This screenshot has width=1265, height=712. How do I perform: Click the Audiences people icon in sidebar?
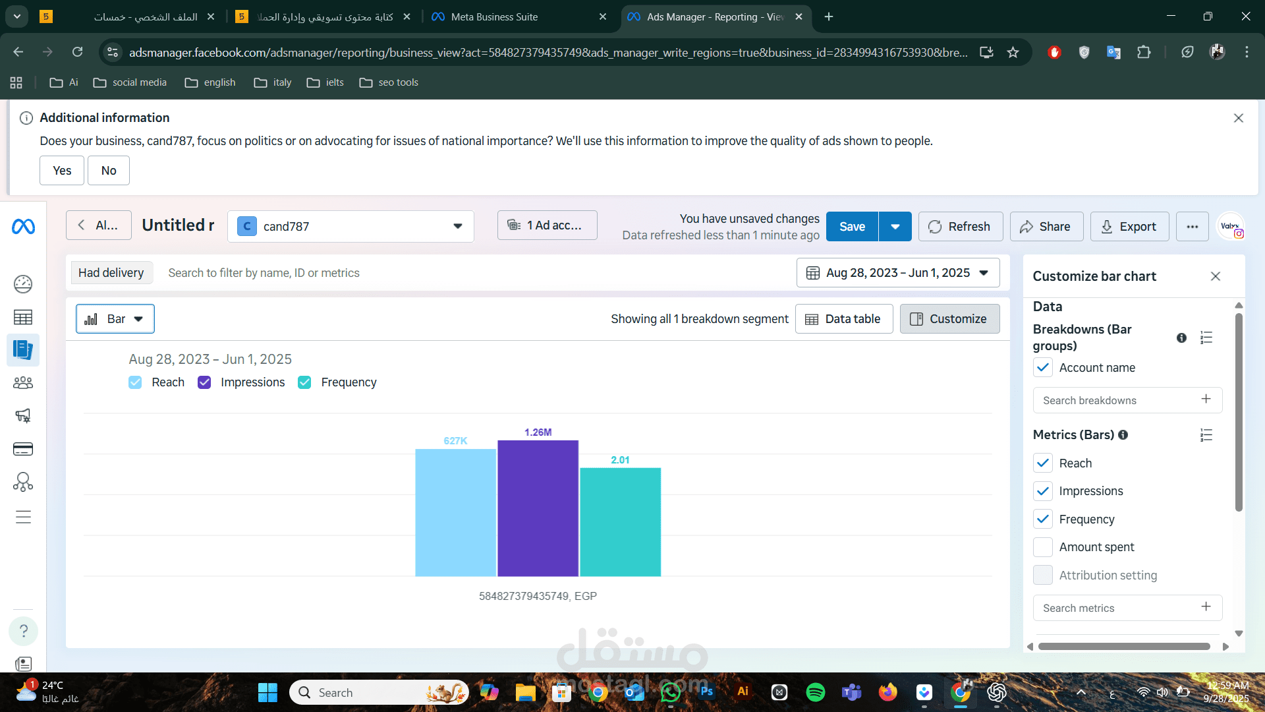point(23,383)
